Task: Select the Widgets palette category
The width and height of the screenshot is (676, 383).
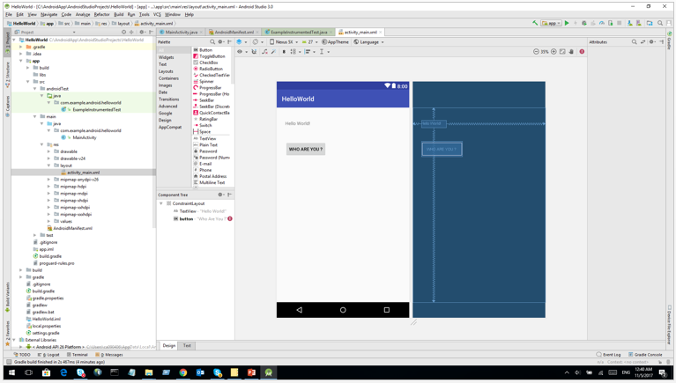Action: click(x=166, y=57)
